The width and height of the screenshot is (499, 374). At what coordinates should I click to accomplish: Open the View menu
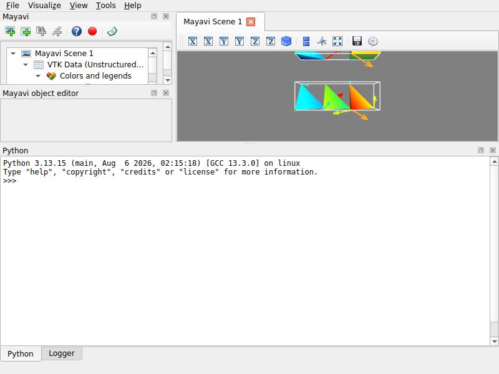[x=79, y=6]
